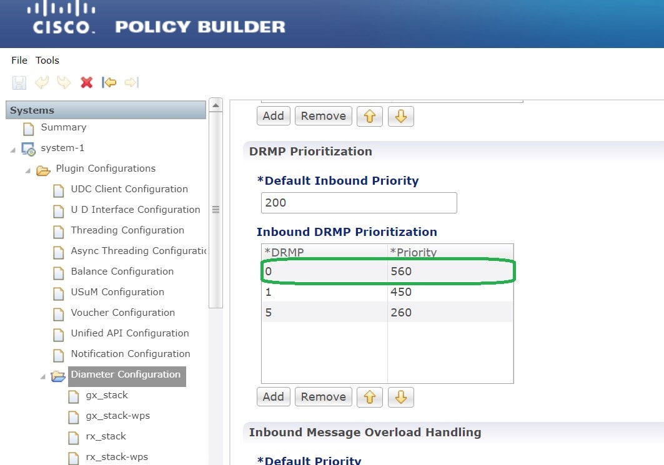Click the forward navigation arrow icon
Image resolution: width=664 pixels, height=465 pixels.
point(132,82)
